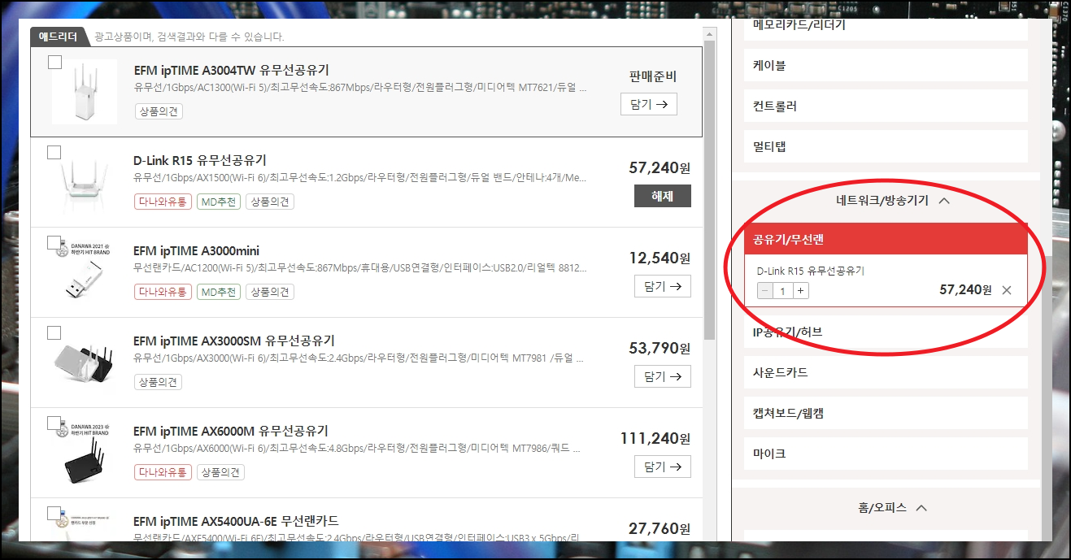Click the D-Link R15 quantity field
The image size is (1071, 560).
[x=783, y=291]
